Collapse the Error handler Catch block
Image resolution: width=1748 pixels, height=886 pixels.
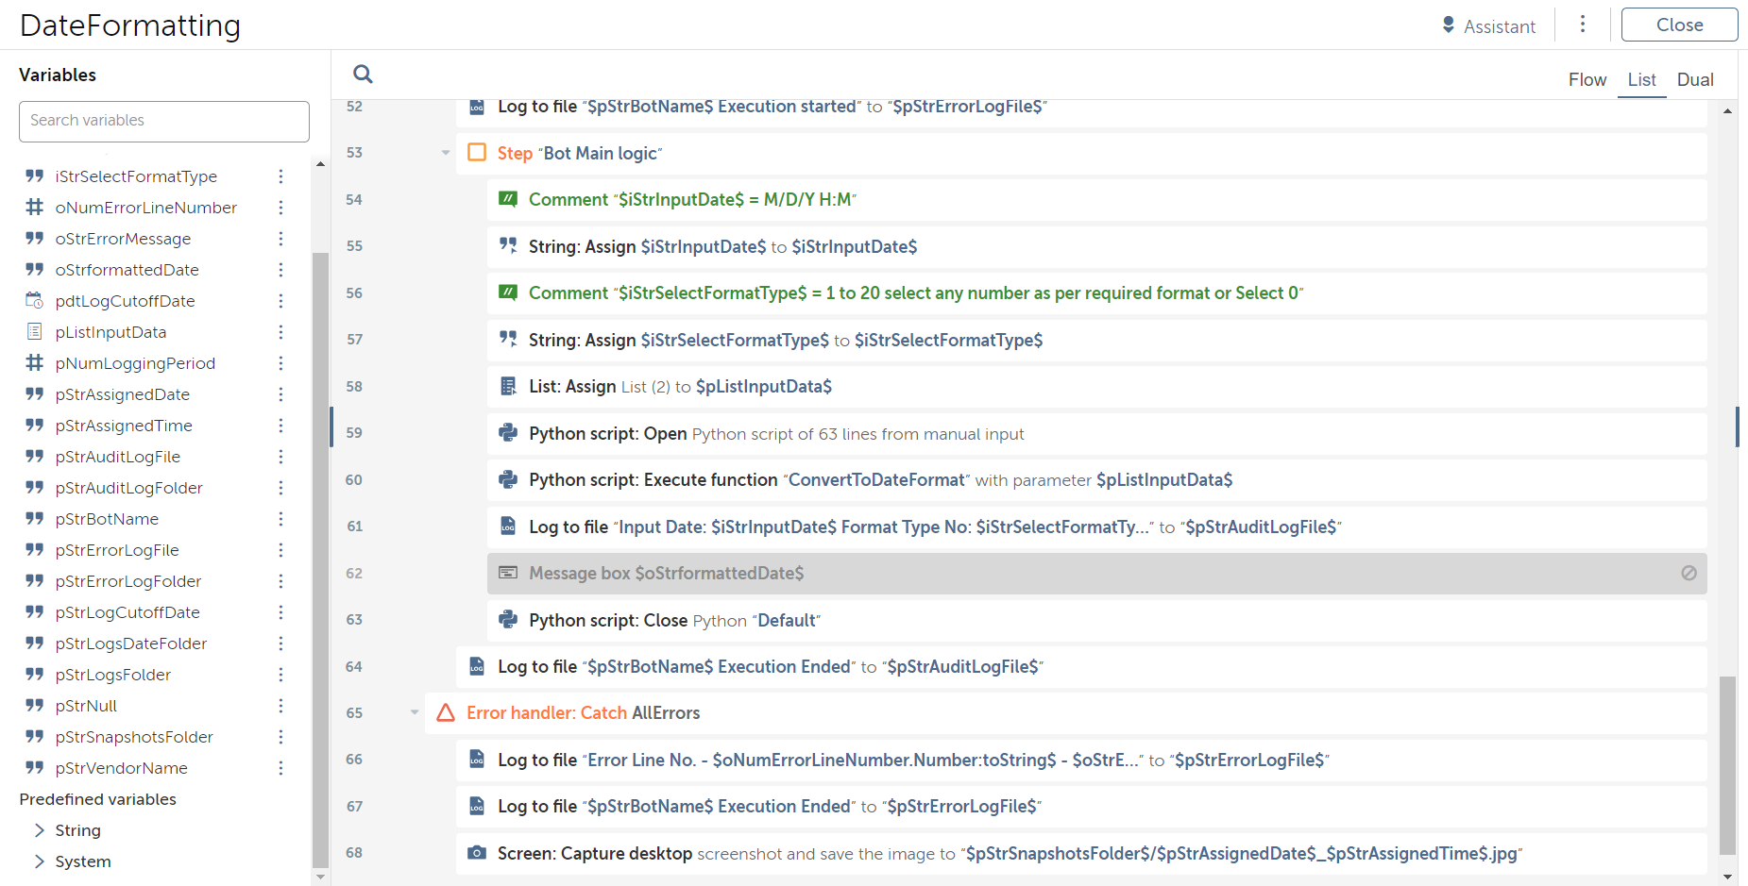(415, 712)
